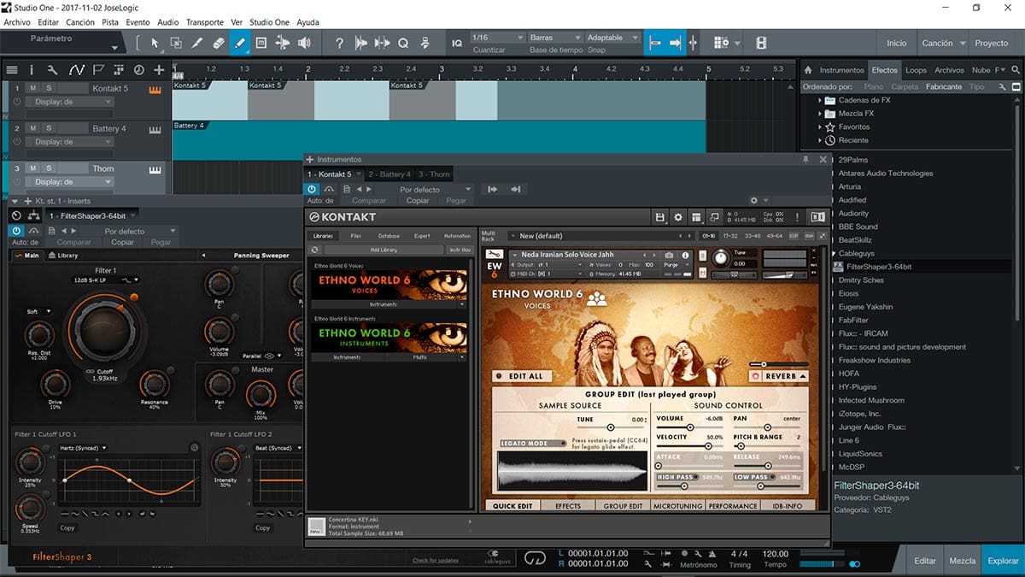The image size is (1025, 577).
Task: Click the plus icon to add tracks
Action: (x=159, y=70)
